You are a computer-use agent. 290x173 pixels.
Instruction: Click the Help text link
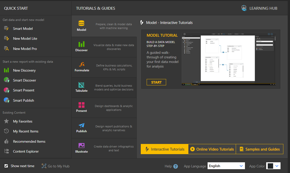168,166
